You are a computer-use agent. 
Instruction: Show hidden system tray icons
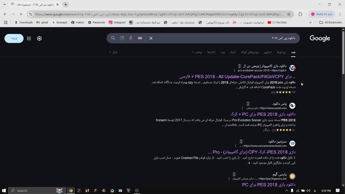coord(287,190)
